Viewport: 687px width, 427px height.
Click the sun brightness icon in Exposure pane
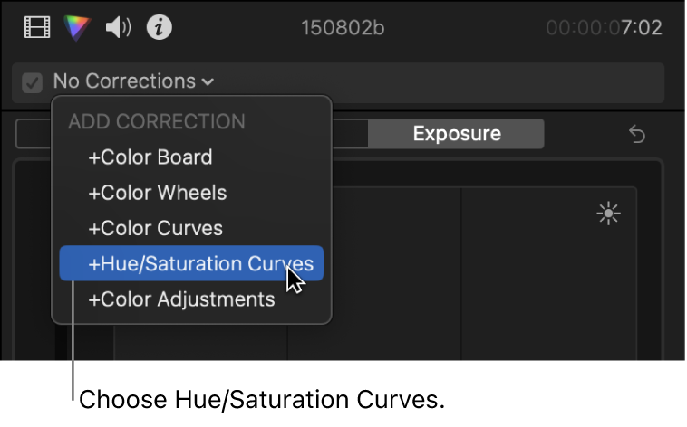(x=608, y=213)
